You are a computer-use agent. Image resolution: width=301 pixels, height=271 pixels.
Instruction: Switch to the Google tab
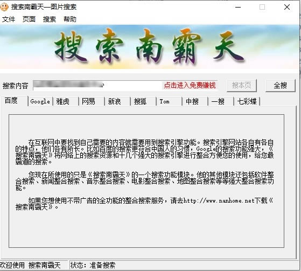pos(40,101)
